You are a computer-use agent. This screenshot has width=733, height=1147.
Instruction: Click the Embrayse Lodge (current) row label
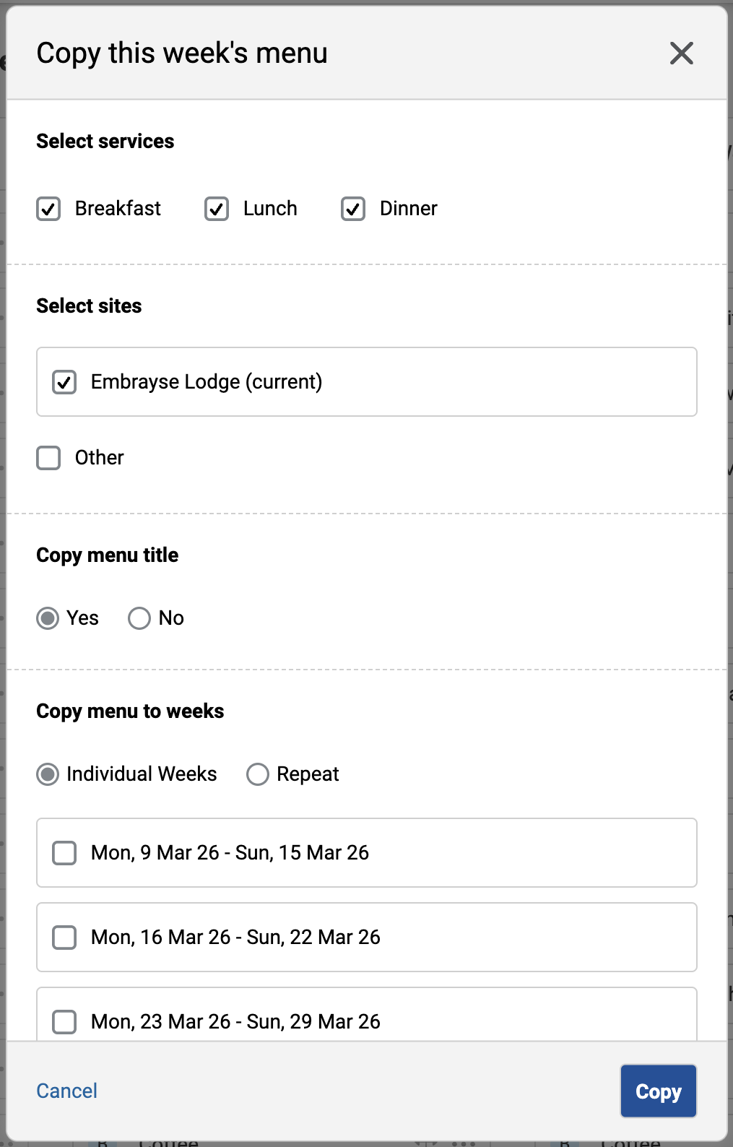coord(207,382)
